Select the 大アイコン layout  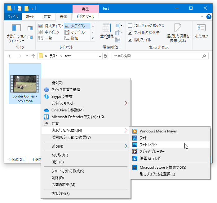coord(77,26)
